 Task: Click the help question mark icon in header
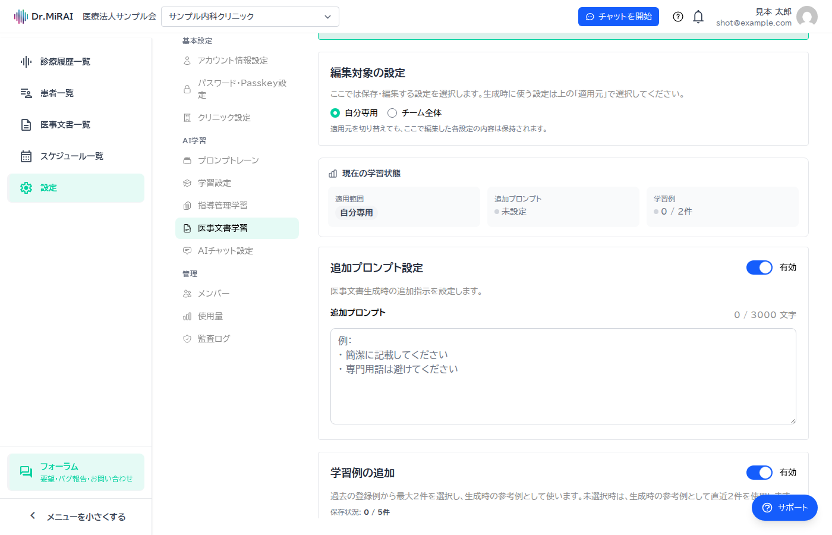coord(678,17)
